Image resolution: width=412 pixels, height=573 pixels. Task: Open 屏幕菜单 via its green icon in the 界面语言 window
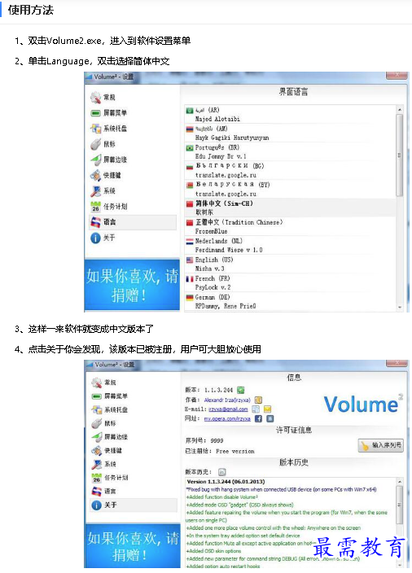click(95, 113)
